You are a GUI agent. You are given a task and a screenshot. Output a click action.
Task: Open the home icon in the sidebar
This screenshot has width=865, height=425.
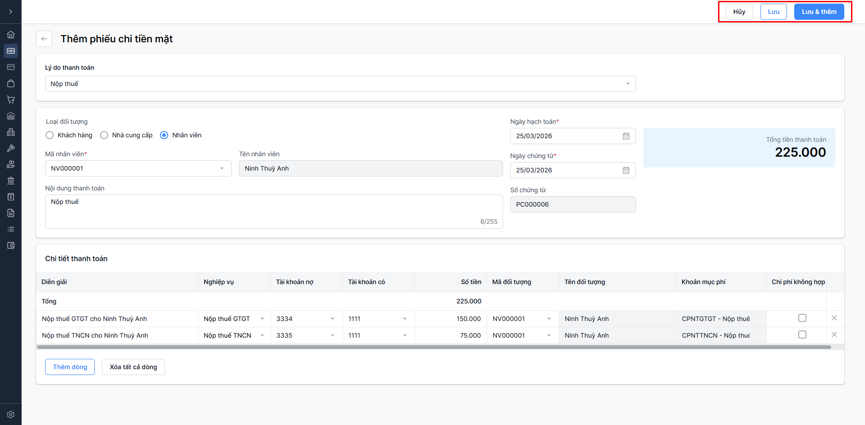(x=11, y=35)
